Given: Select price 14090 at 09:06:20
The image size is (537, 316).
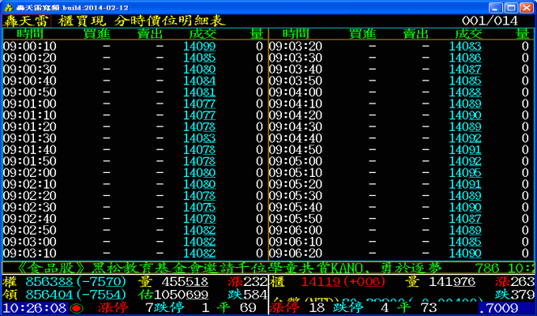Looking at the screenshot, I should pos(465,254).
